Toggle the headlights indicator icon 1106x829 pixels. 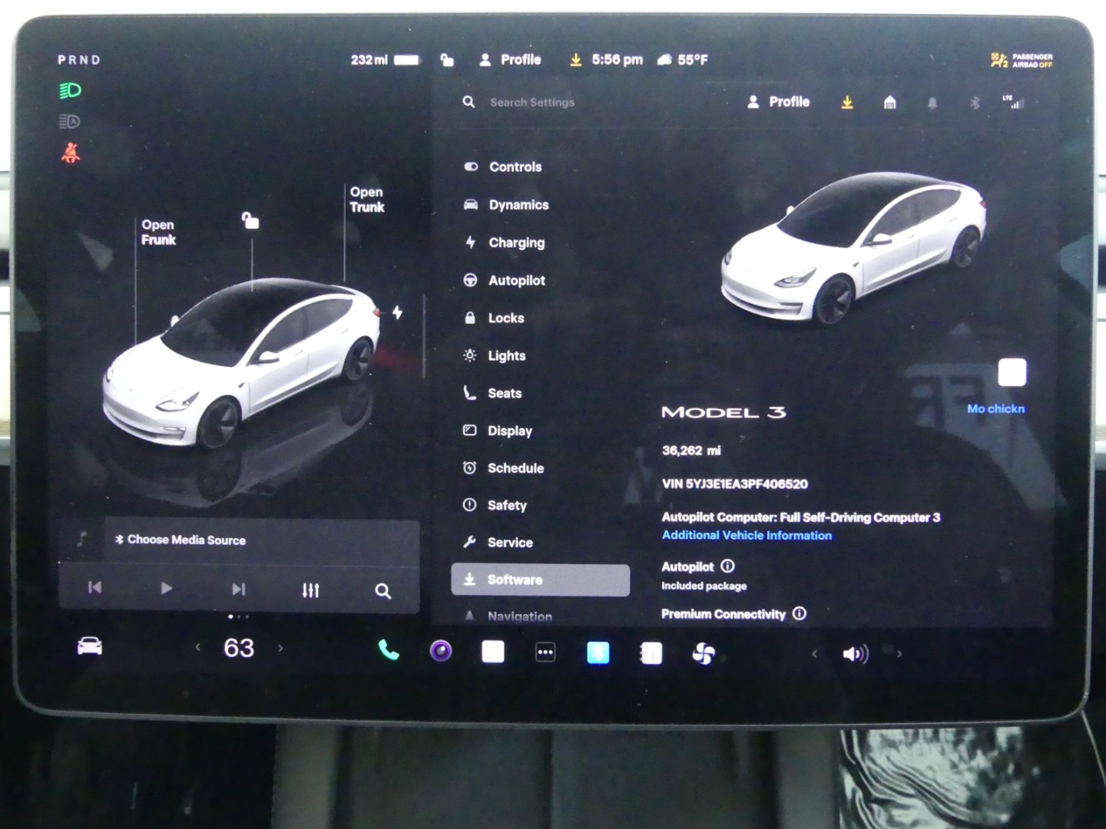point(70,91)
